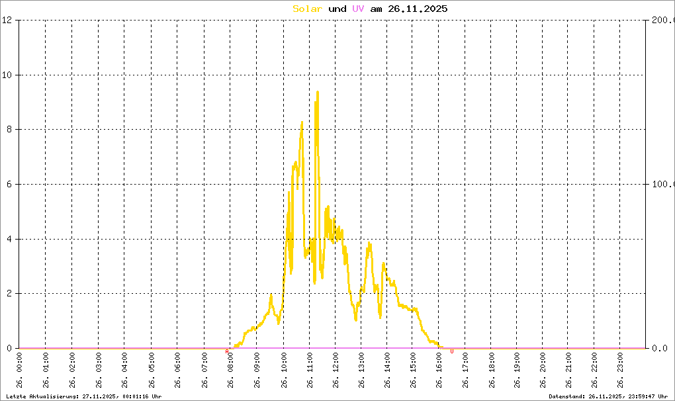Image resolution: width=675 pixels, height=401 pixels.
Task: Click time label '26. 10:00'
Action: click(284, 370)
